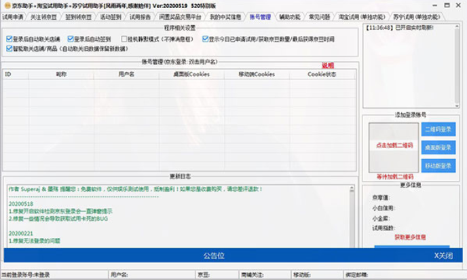Screen dimensions: 467x280
Task: Select the 账号管理 tab
Action: click(260, 17)
